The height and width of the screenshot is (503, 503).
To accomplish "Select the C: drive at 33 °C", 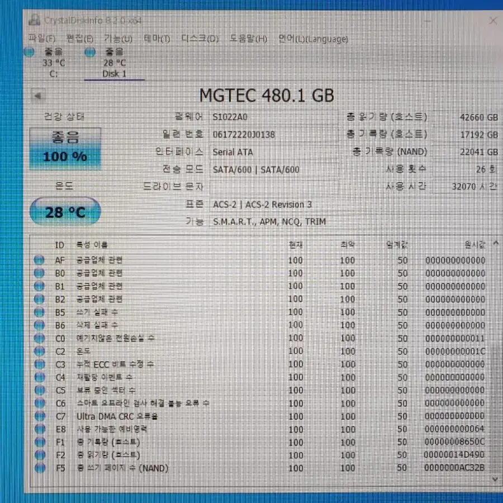I will click(54, 63).
